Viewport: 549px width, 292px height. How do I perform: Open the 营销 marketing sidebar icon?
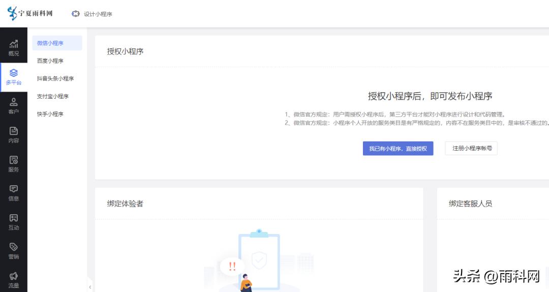(14, 251)
